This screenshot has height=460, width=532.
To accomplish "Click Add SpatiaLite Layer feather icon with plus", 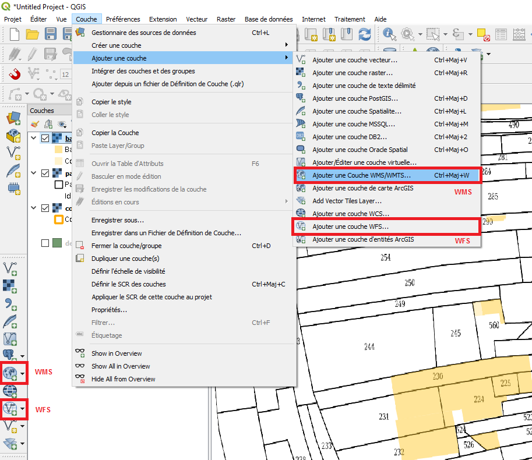I will [x=10, y=321].
